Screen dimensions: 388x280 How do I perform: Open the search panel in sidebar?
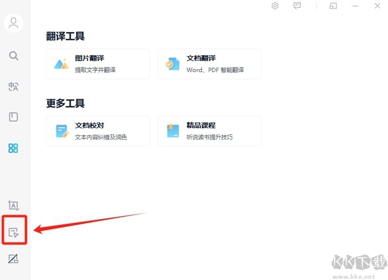[x=14, y=55]
